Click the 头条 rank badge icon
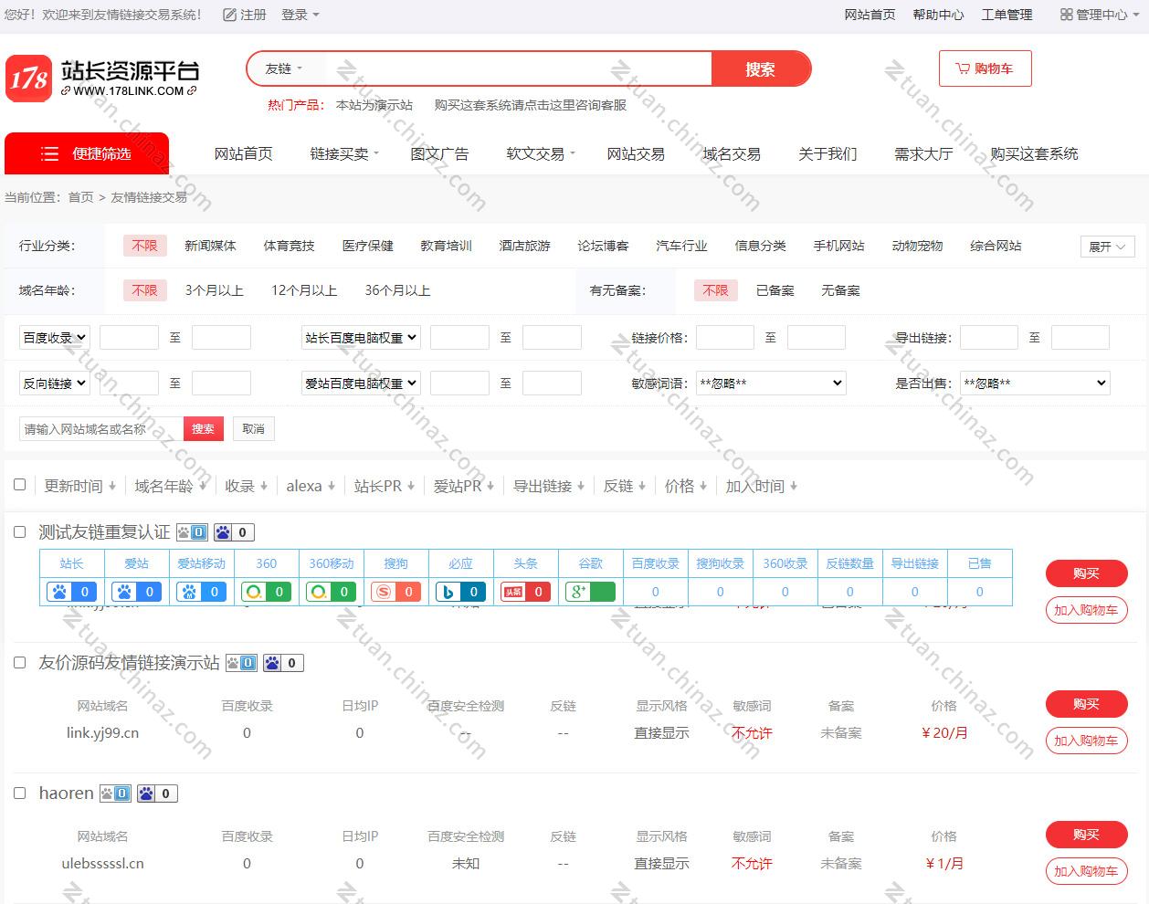1149x904 pixels. (x=526, y=592)
